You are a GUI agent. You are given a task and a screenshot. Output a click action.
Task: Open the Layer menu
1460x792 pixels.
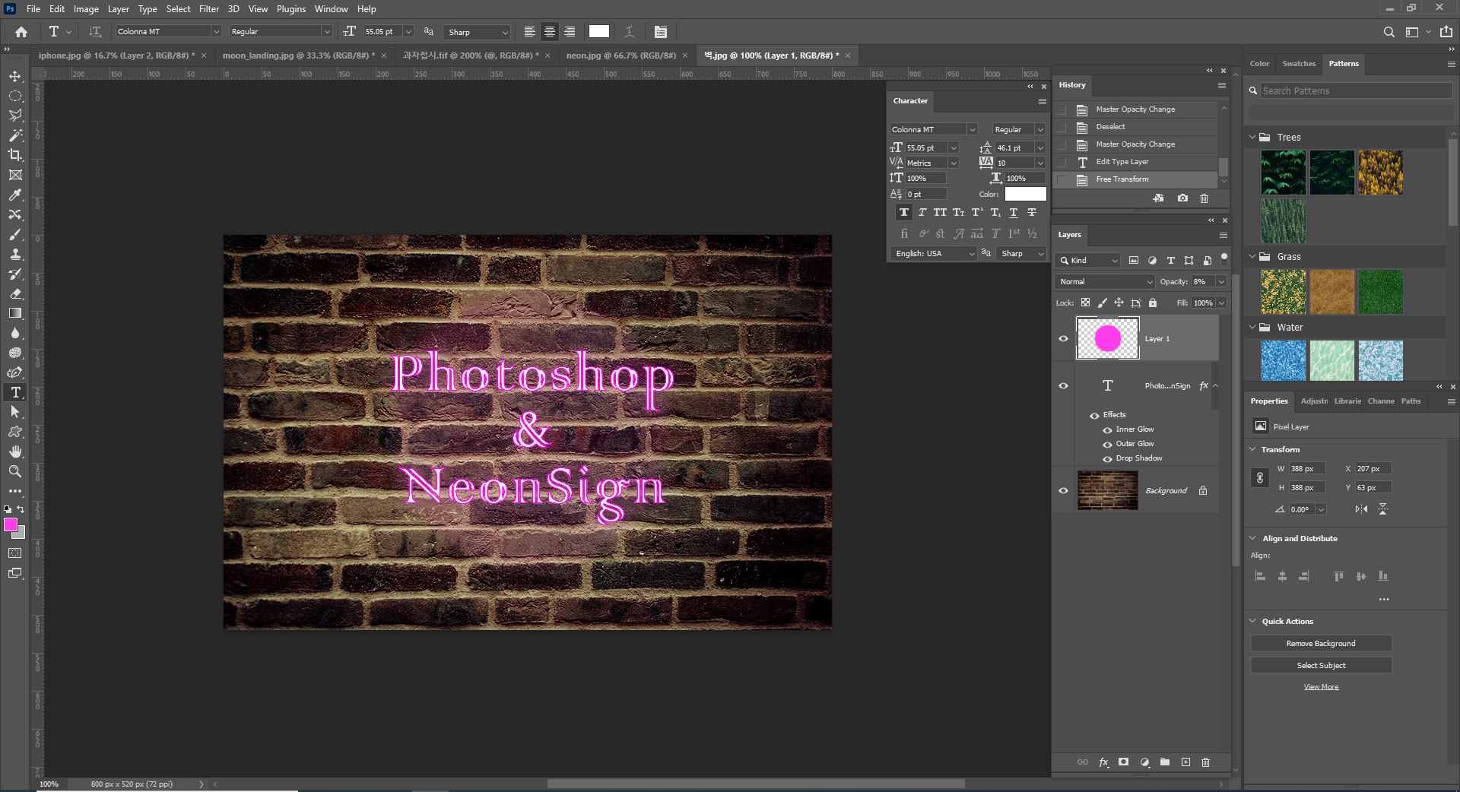(x=118, y=9)
